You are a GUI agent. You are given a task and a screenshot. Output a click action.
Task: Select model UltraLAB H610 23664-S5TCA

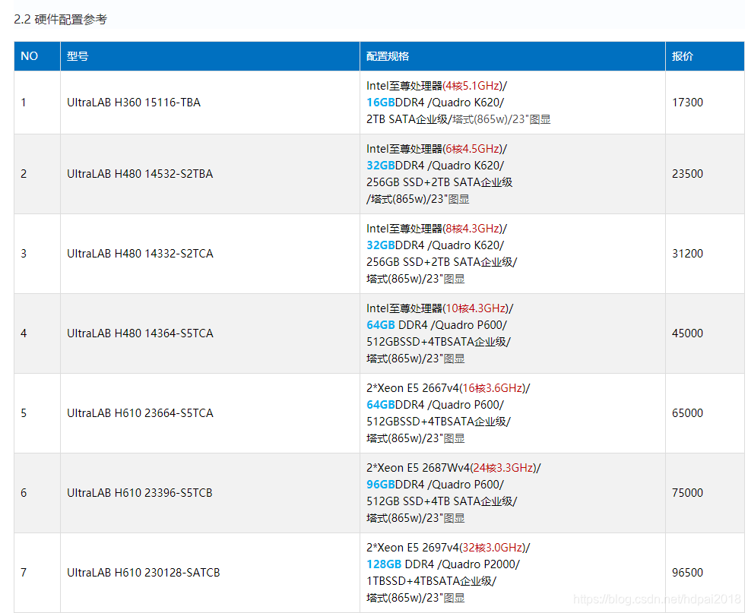(140, 412)
